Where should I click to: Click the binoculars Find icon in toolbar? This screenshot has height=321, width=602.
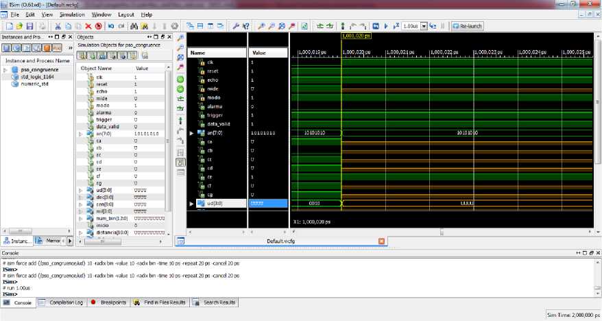click(x=132, y=26)
